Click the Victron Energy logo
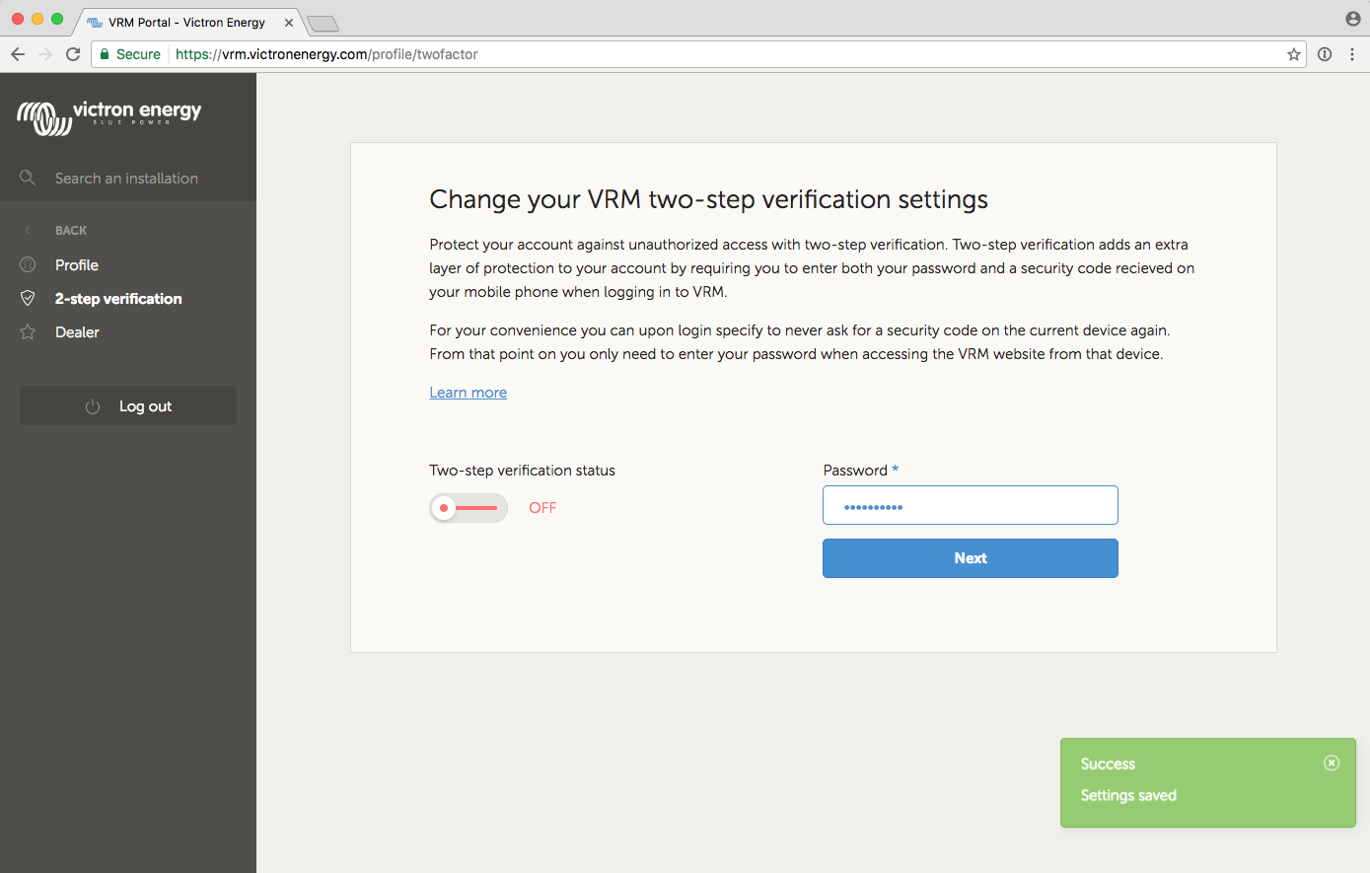The height and width of the screenshot is (873, 1370). (109, 117)
